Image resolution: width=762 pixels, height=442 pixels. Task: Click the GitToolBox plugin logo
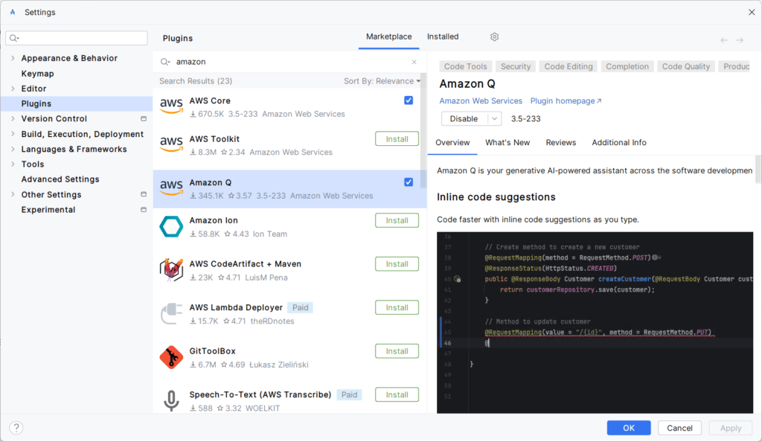point(172,357)
